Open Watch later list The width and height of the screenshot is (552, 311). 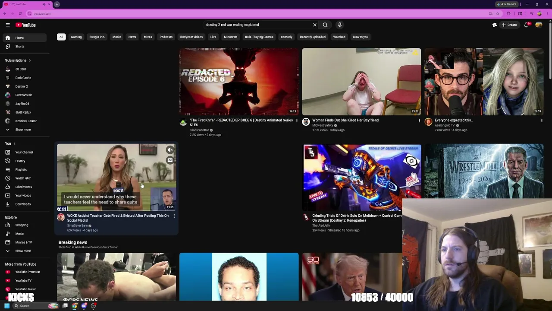pyautogui.click(x=24, y=178)
